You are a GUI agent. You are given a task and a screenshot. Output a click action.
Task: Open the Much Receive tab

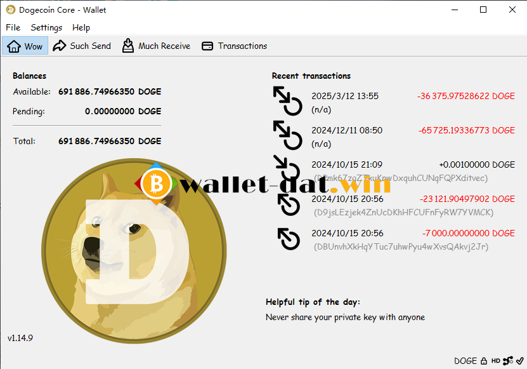[x=156, y=46]
